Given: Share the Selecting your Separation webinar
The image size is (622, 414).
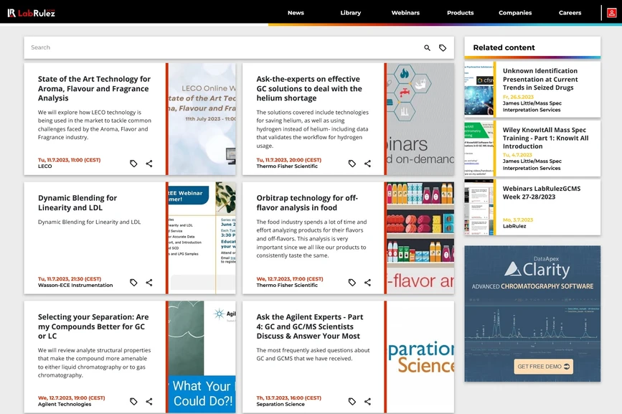Looking at the screenshot, I should point(149,401).
